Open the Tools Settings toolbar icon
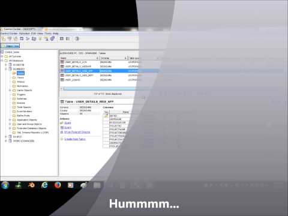The width and height of the screenshot is (288, 216). point(62,38)
